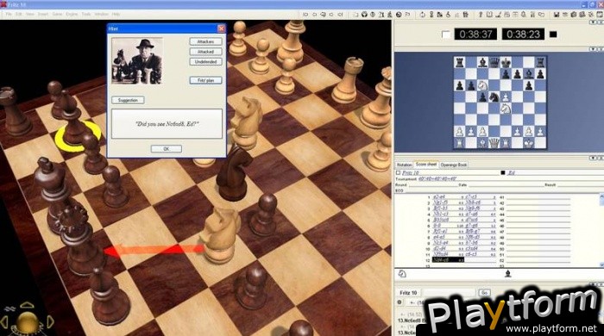Click the gold ball board control
604x336 pixels.
tap(28, 322)
